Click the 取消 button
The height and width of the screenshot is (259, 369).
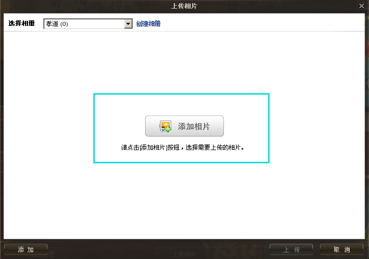(x=341, y=249)
